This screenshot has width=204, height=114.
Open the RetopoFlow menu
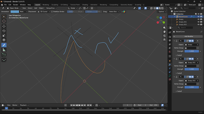pos(51,8)
